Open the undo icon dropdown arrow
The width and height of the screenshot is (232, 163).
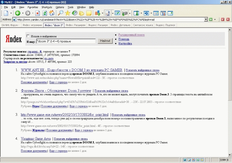point(151,13)
